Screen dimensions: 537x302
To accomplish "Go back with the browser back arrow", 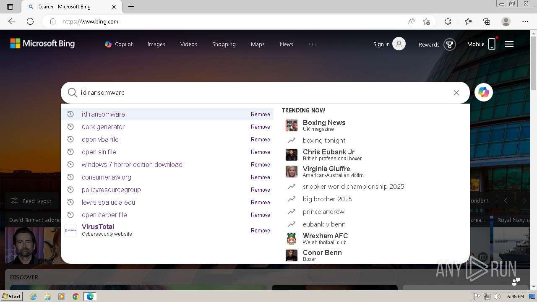I will coord(12,21).
